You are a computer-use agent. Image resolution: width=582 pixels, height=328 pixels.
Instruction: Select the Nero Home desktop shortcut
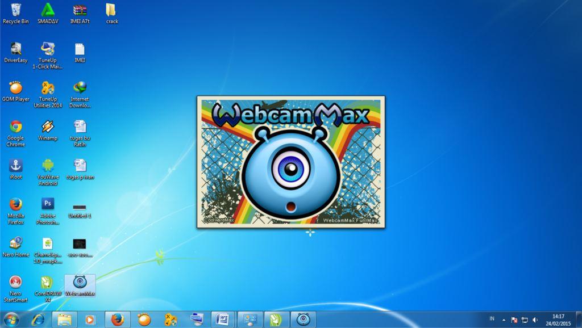[15, 246]
